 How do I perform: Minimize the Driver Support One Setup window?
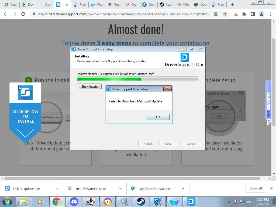[182, 49]
